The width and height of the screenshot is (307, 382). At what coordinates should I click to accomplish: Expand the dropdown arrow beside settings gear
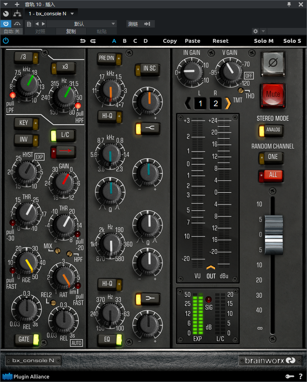[x=263, y=31]
